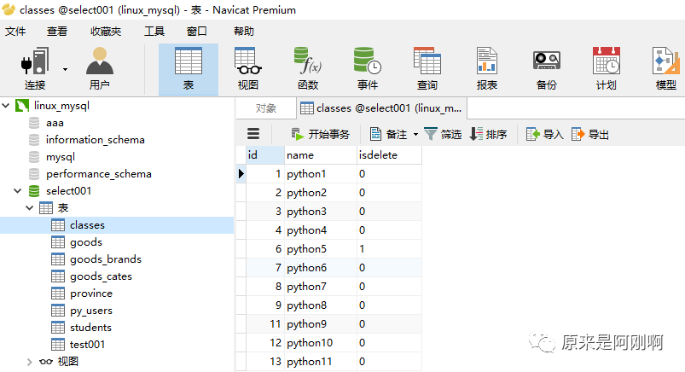Select the python8 name cell
The image size is (685, 372).
[320, 305]
